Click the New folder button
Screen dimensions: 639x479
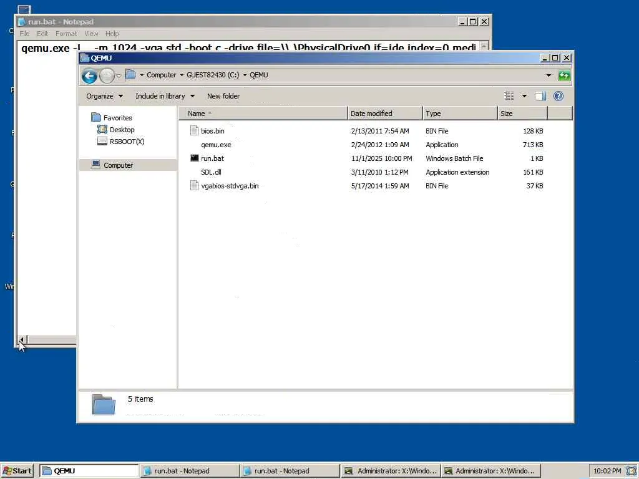[223, 96]
